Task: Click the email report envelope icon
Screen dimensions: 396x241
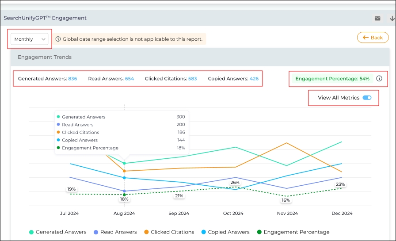Action: (377, 19)
